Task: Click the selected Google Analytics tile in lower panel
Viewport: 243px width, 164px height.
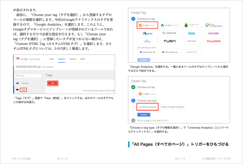Action: click(148, 94)
